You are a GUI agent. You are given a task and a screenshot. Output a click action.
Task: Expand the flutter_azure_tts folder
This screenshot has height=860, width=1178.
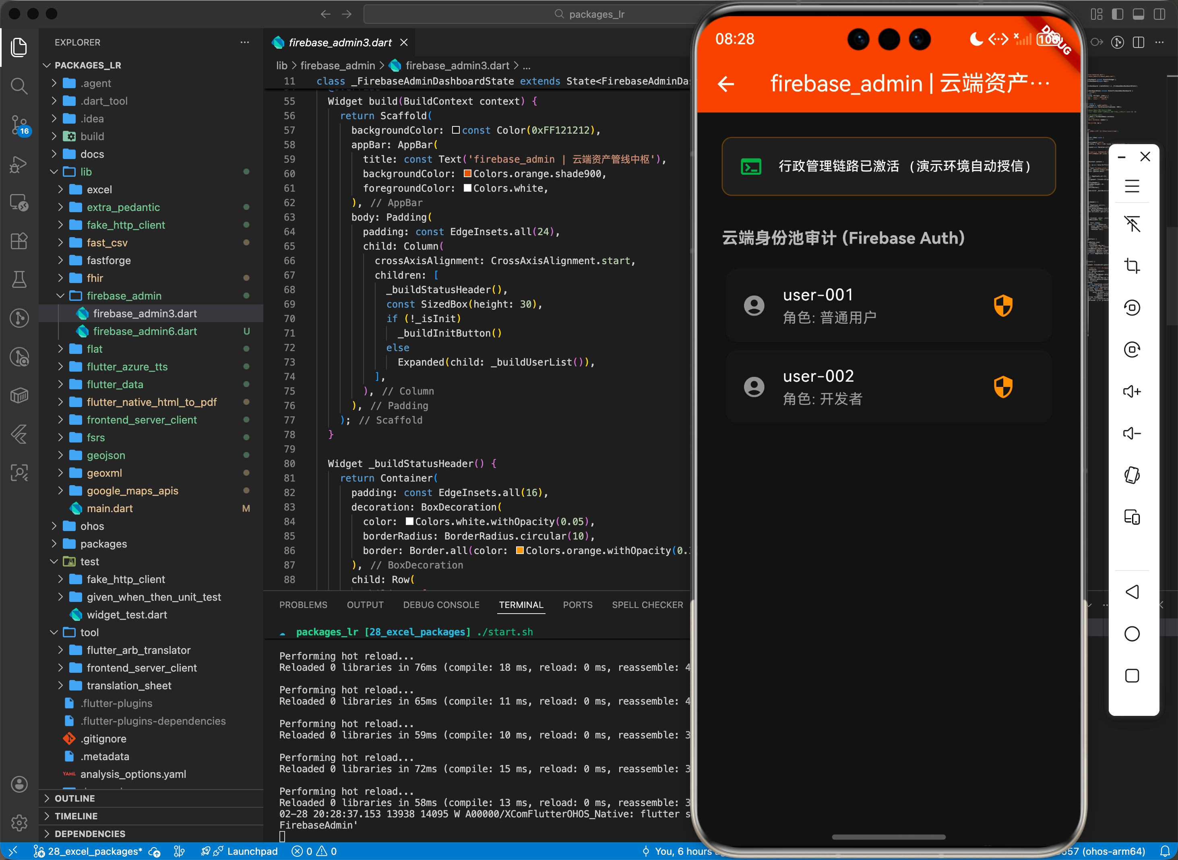tap(151, 366)
